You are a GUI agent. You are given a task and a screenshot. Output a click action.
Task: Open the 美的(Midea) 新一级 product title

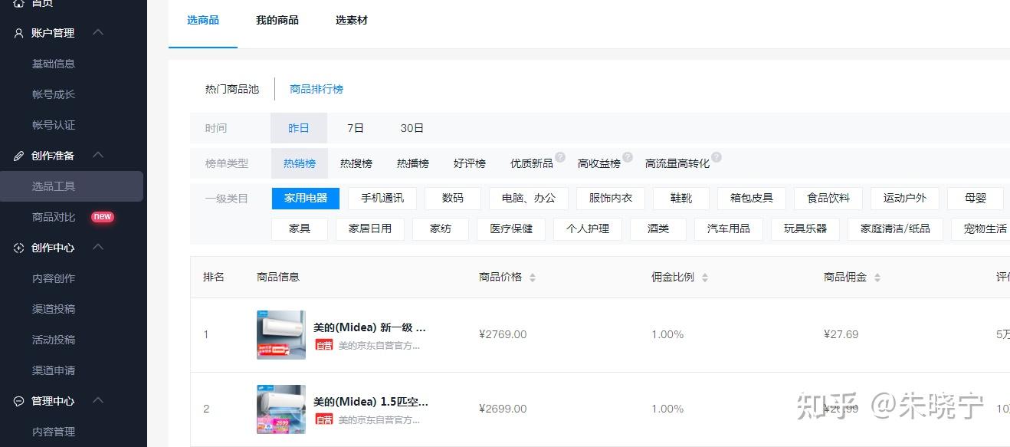coord(369,327)
